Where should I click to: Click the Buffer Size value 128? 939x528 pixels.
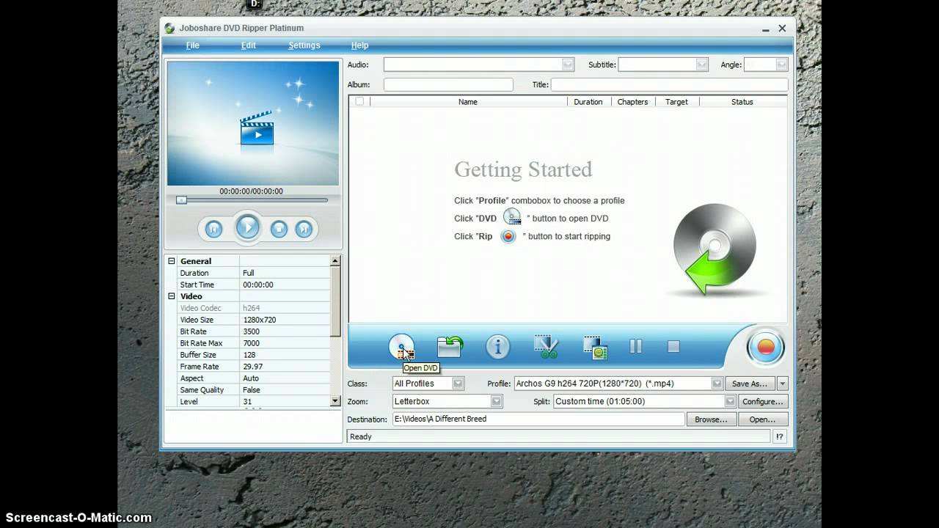[x=249, y=355]
